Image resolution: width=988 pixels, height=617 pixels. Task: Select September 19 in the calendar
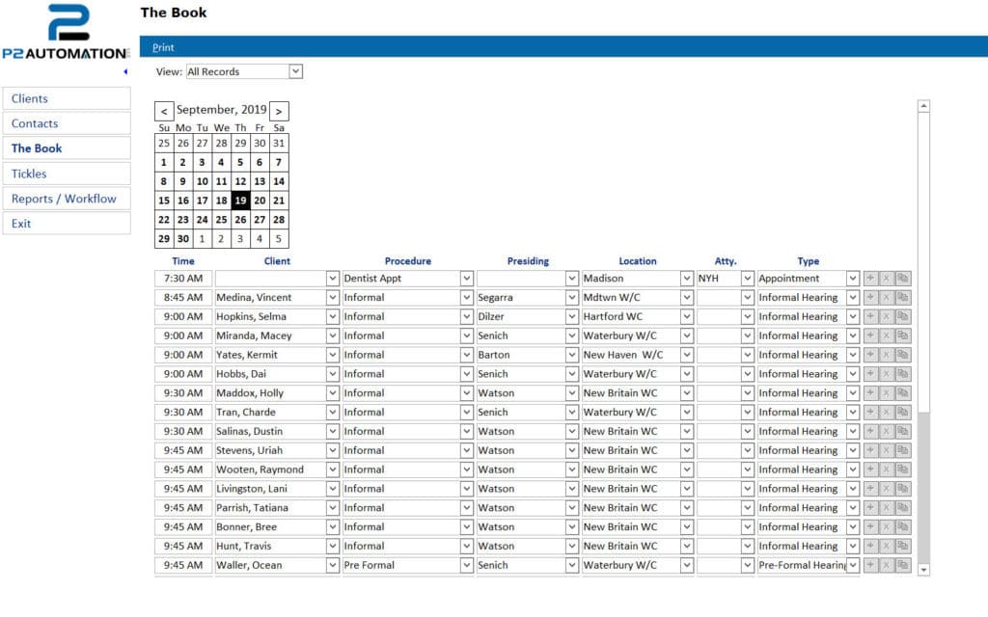coord(240,201)
